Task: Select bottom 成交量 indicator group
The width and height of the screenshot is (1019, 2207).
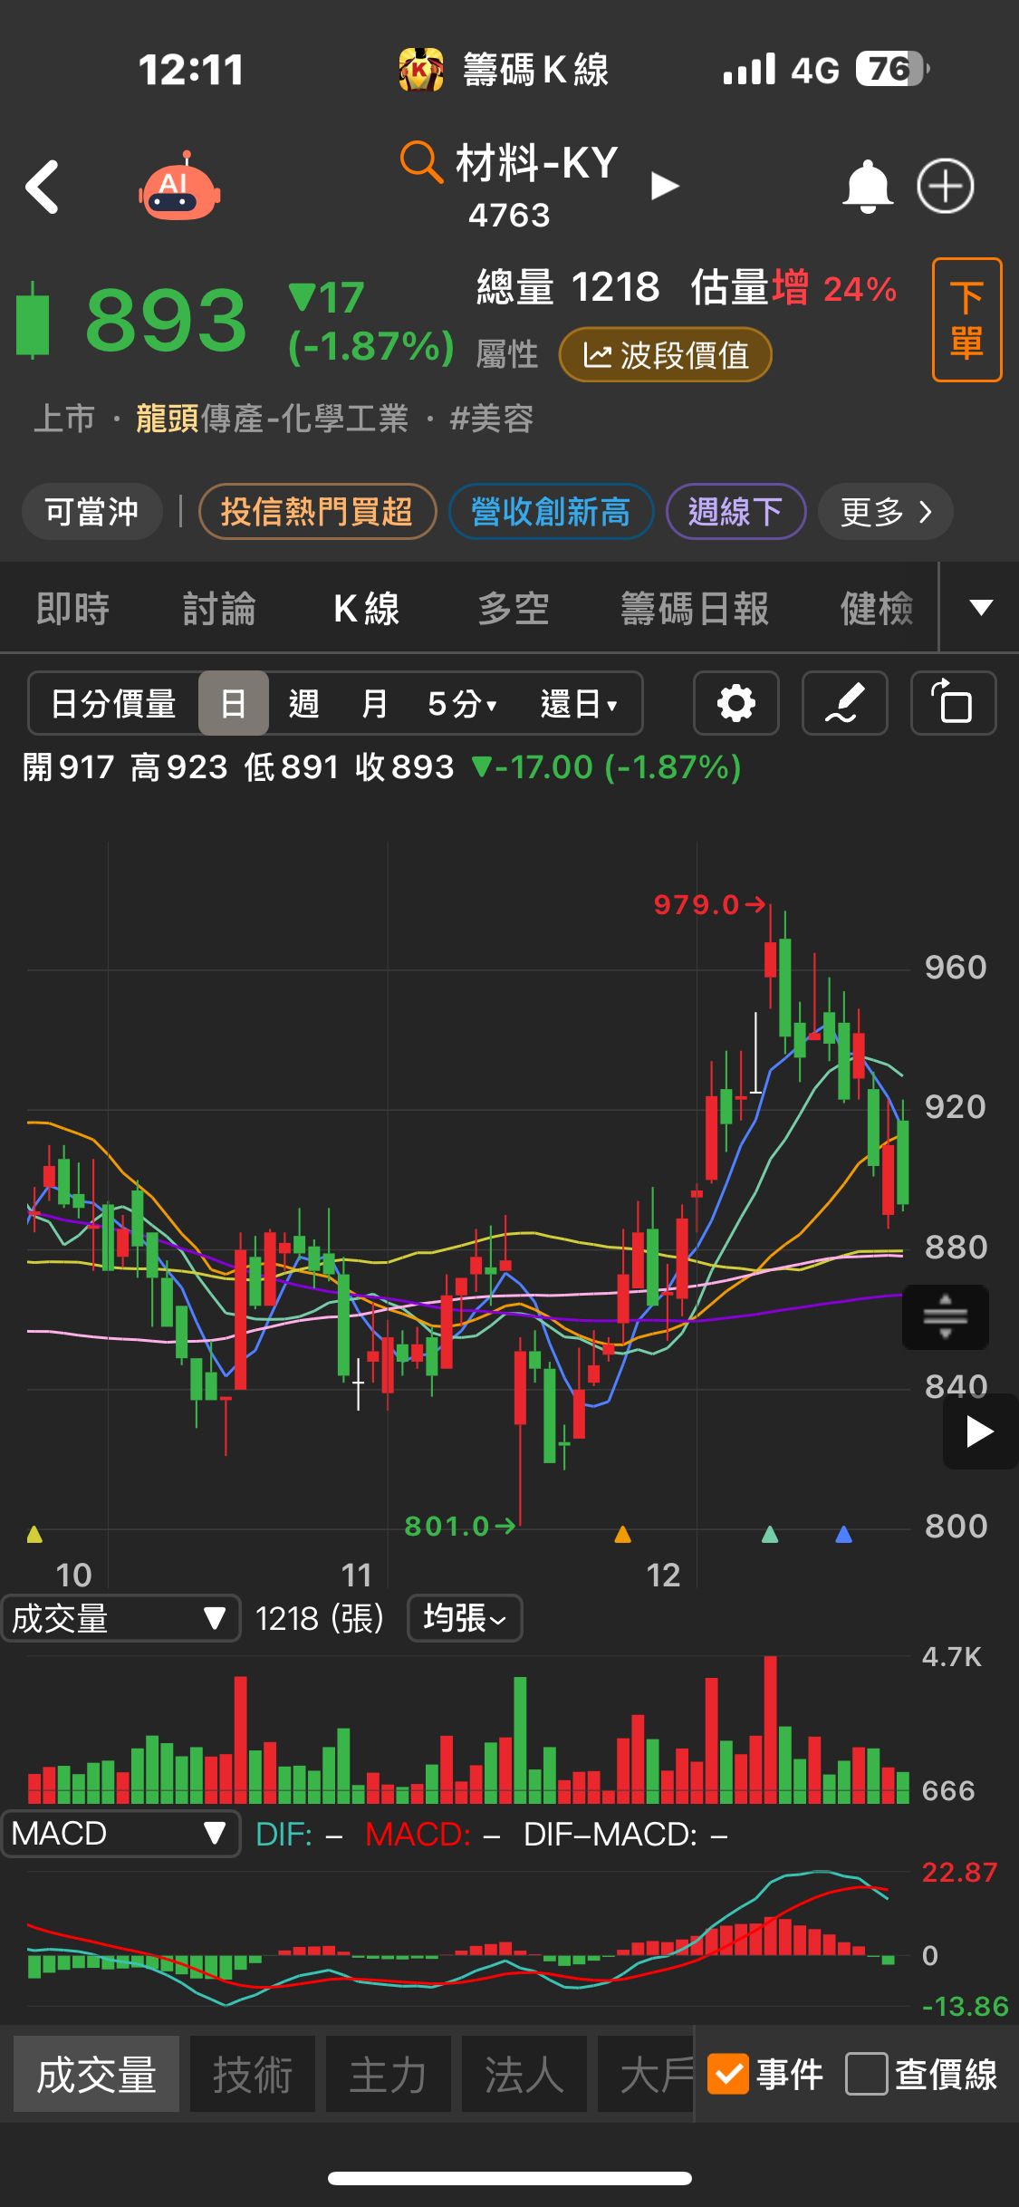Action: pyautogui.click(x=96, y=2074)
